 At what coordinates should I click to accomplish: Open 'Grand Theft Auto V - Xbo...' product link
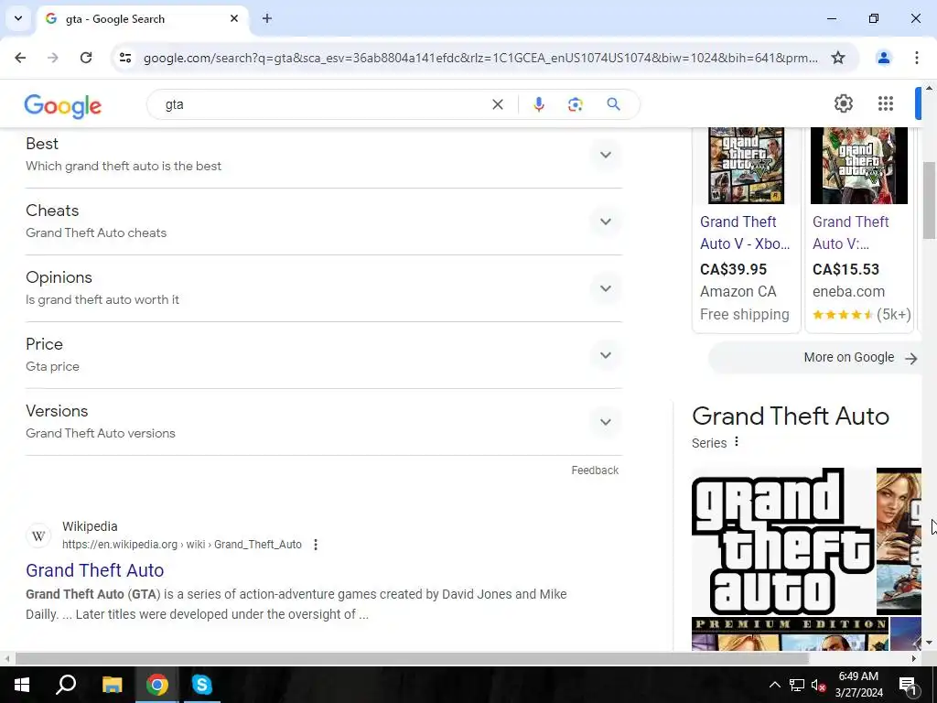pyautogui.click(x=745, y=233)
